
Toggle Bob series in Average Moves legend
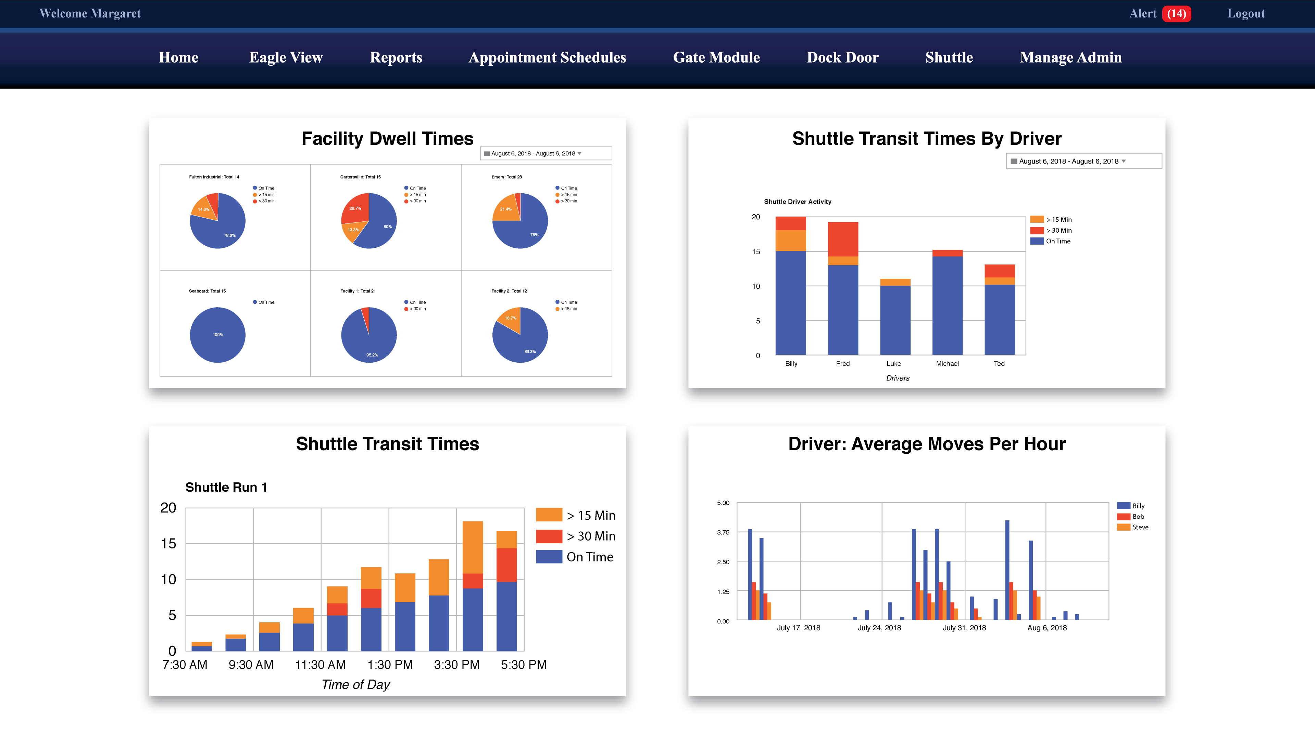point(1138,517)
